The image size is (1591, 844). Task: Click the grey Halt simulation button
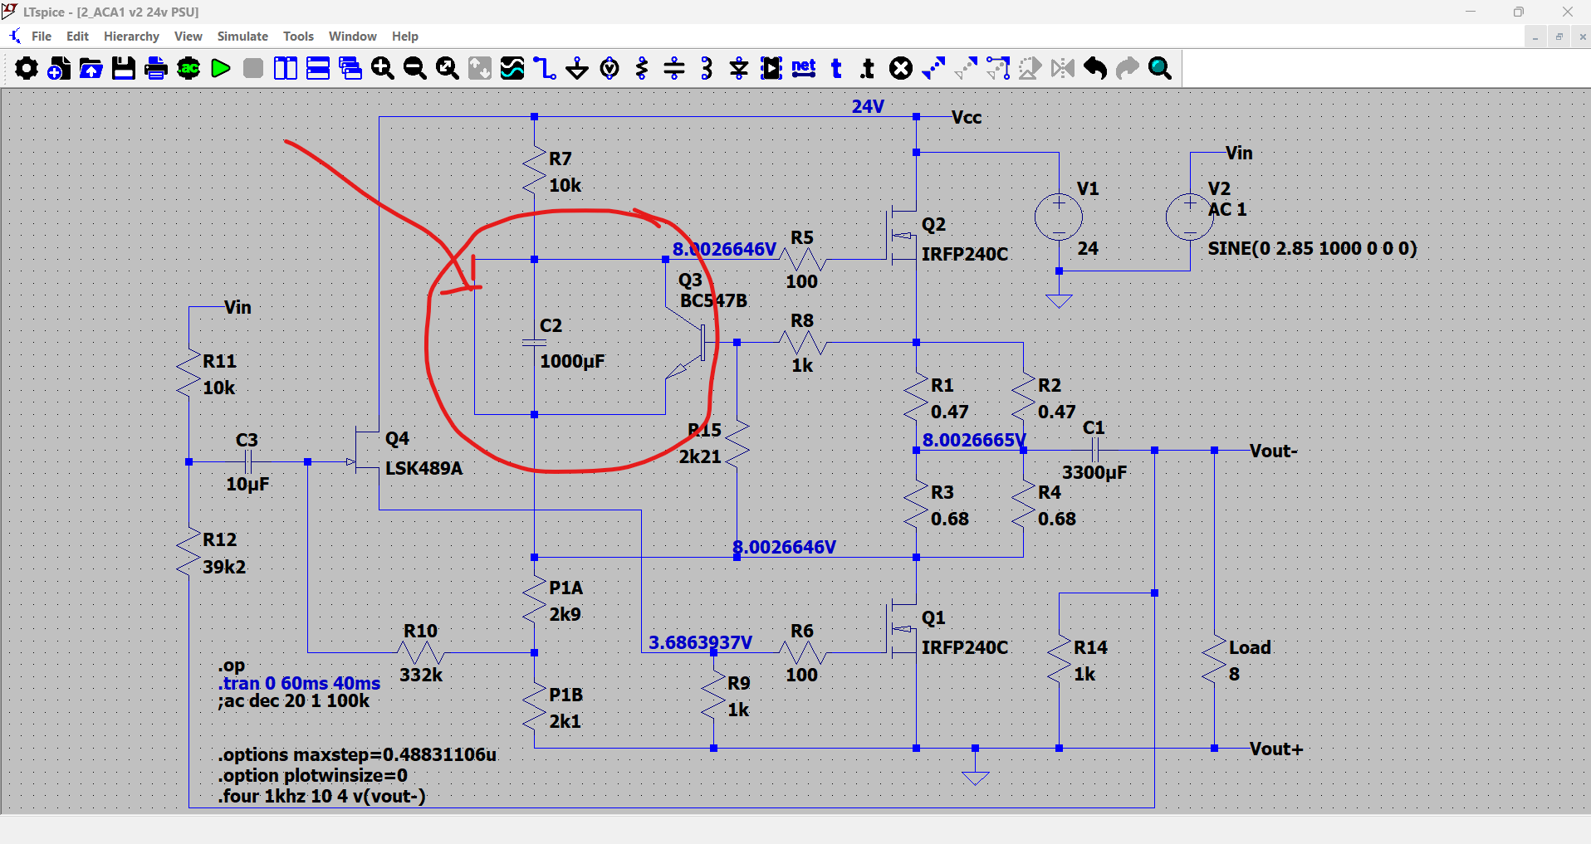(253, 68)
